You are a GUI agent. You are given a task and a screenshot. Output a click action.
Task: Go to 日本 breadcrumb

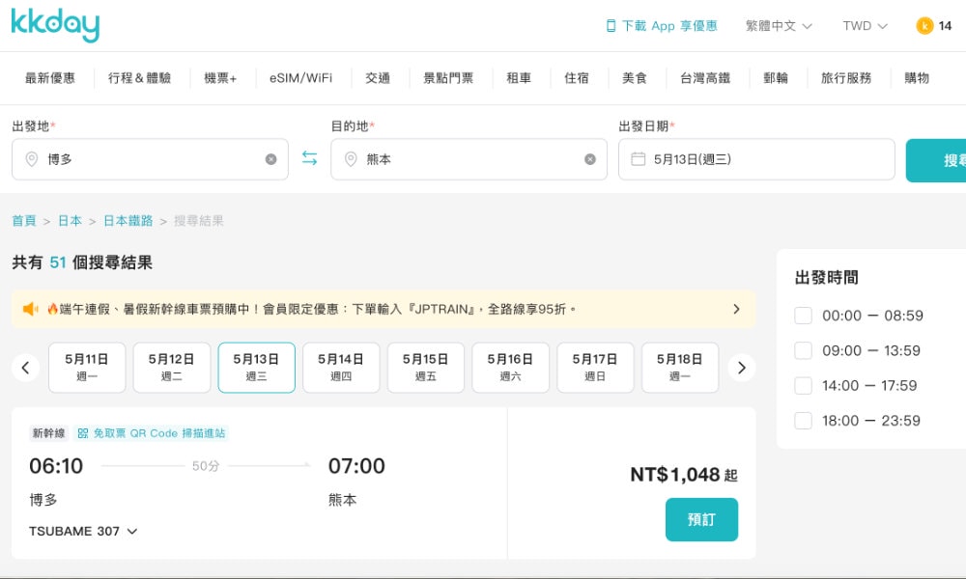coord(70,221)
